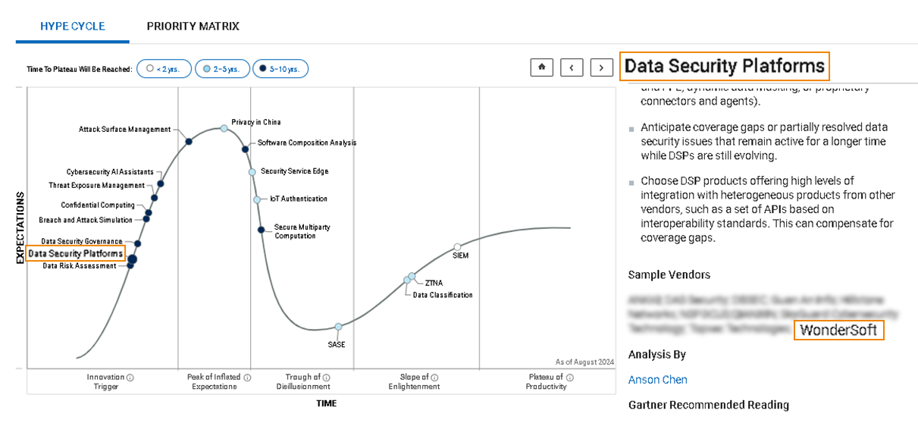Select the Data Security Platforms chart label
918x423 pixels.
click(75, 254)
